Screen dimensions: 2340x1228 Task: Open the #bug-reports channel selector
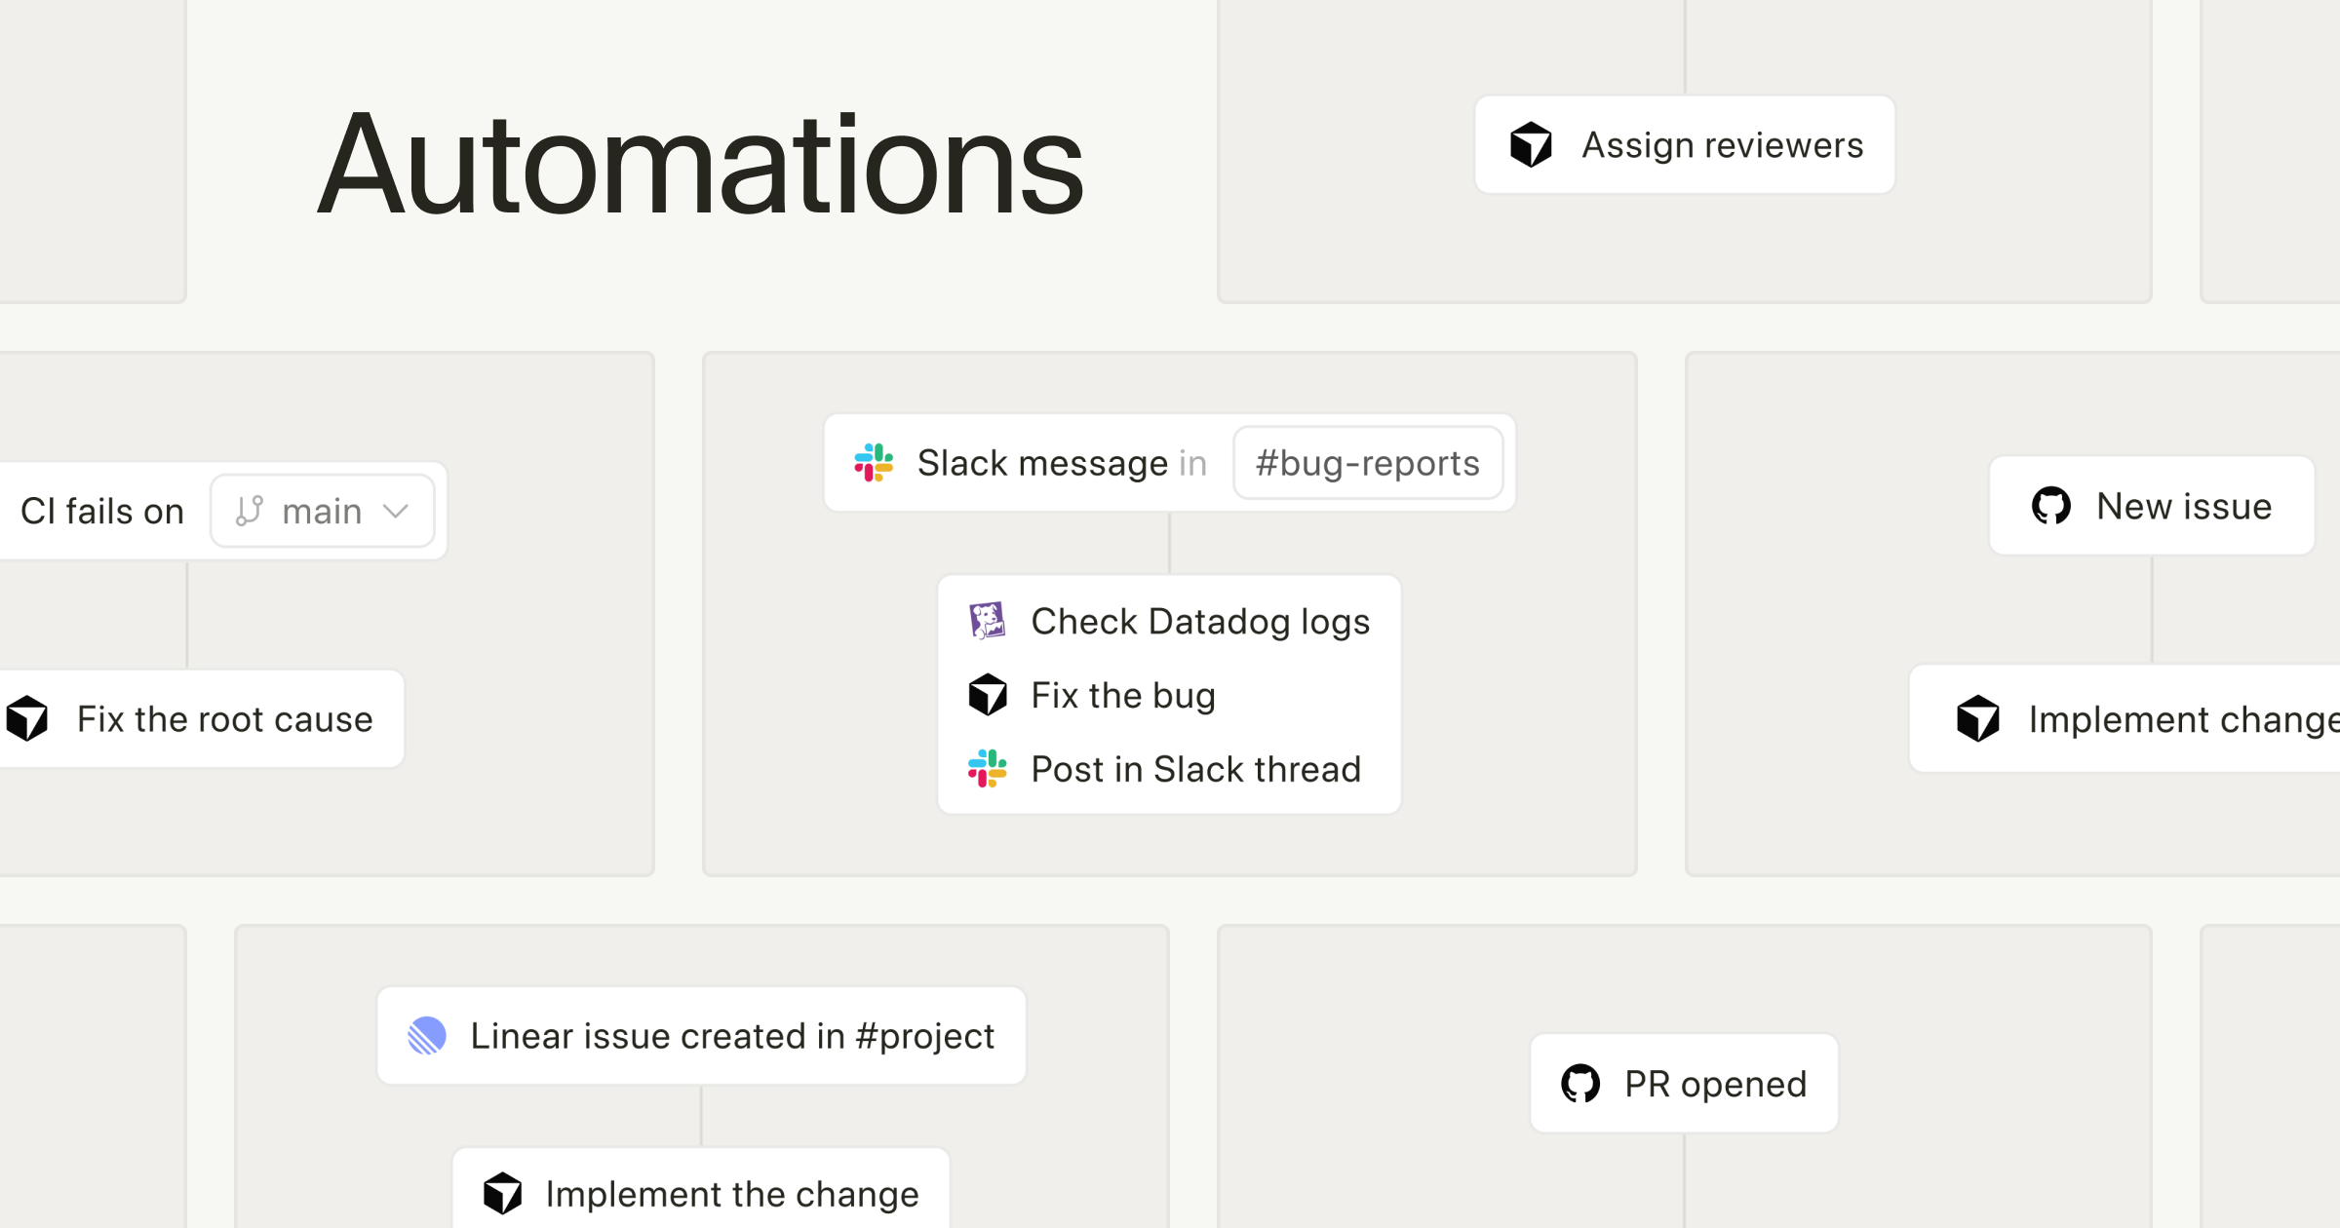click(x=1368, y=463)
